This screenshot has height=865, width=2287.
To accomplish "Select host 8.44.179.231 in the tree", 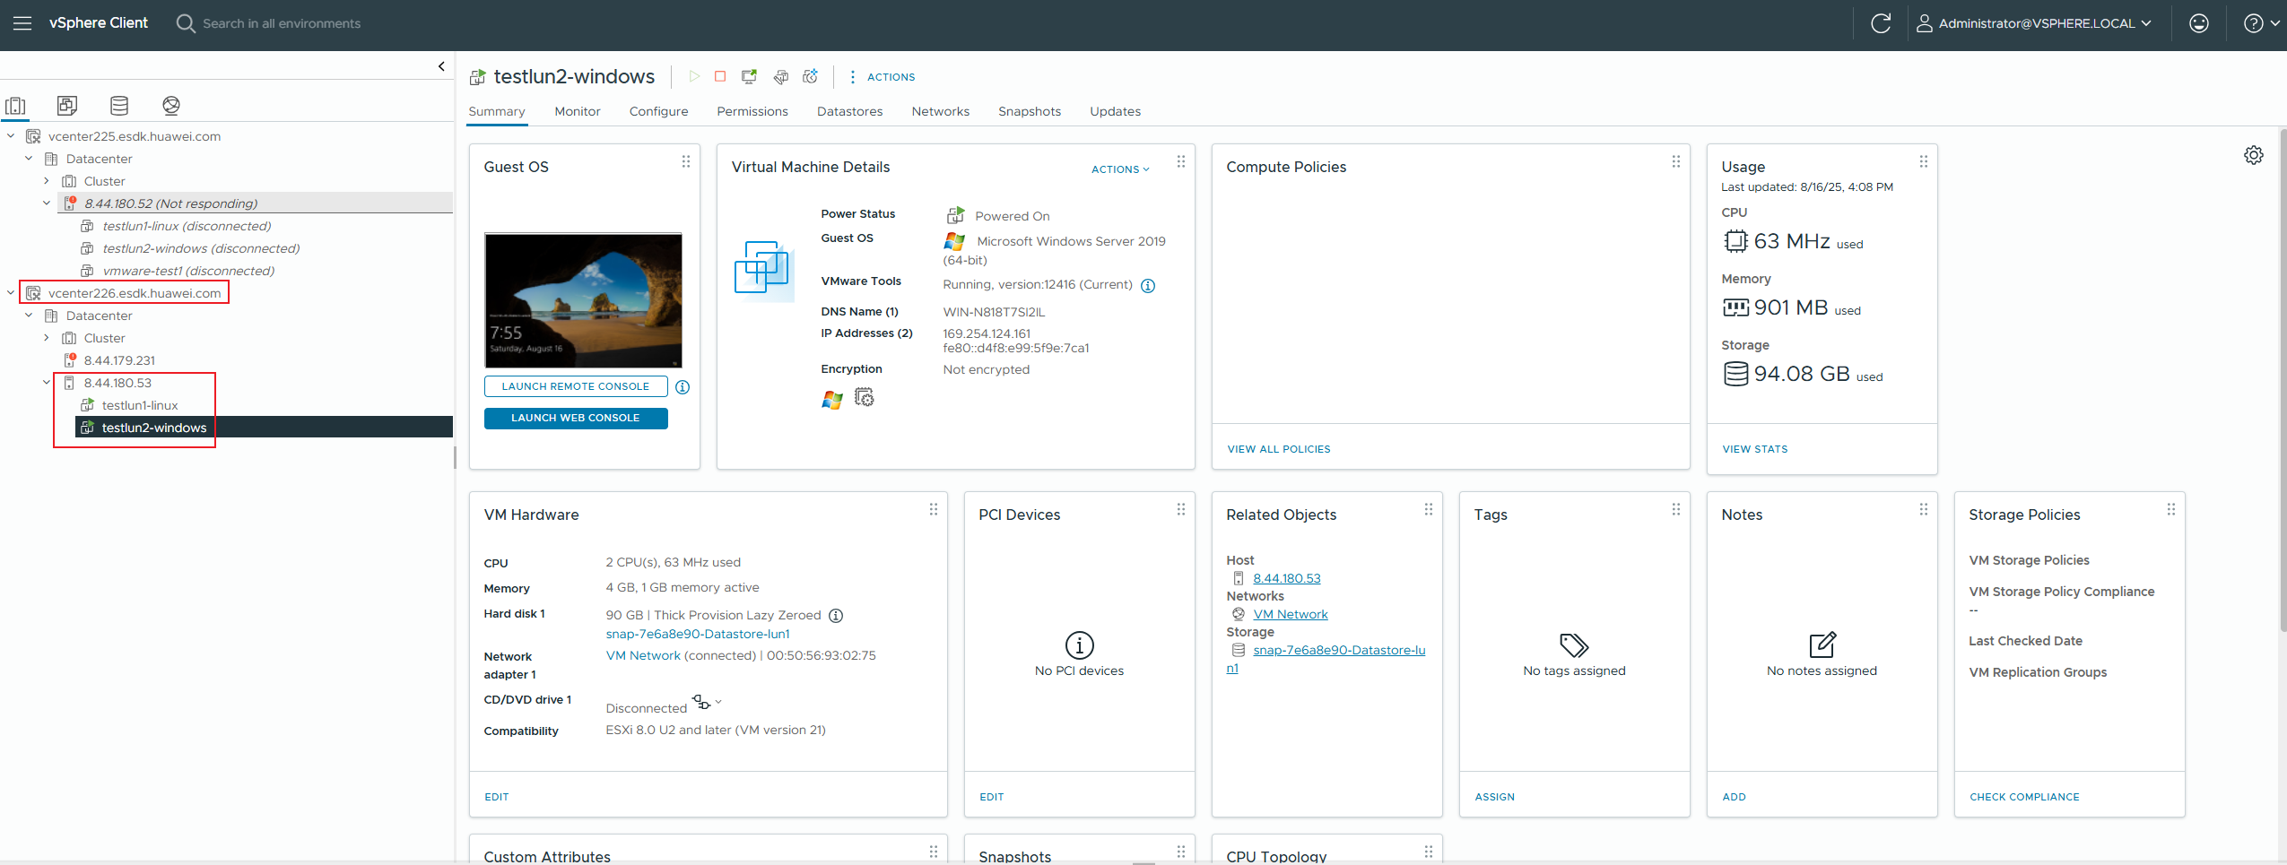I will tap(119, 360).
